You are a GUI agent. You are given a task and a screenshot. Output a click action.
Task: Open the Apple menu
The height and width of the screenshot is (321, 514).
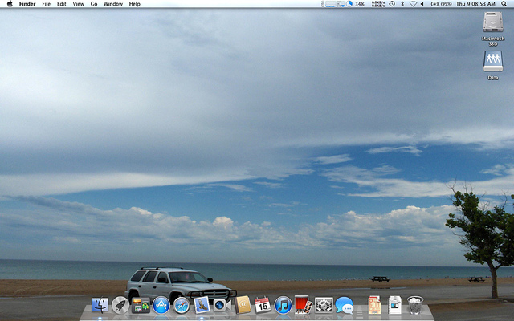coord(9,4)
